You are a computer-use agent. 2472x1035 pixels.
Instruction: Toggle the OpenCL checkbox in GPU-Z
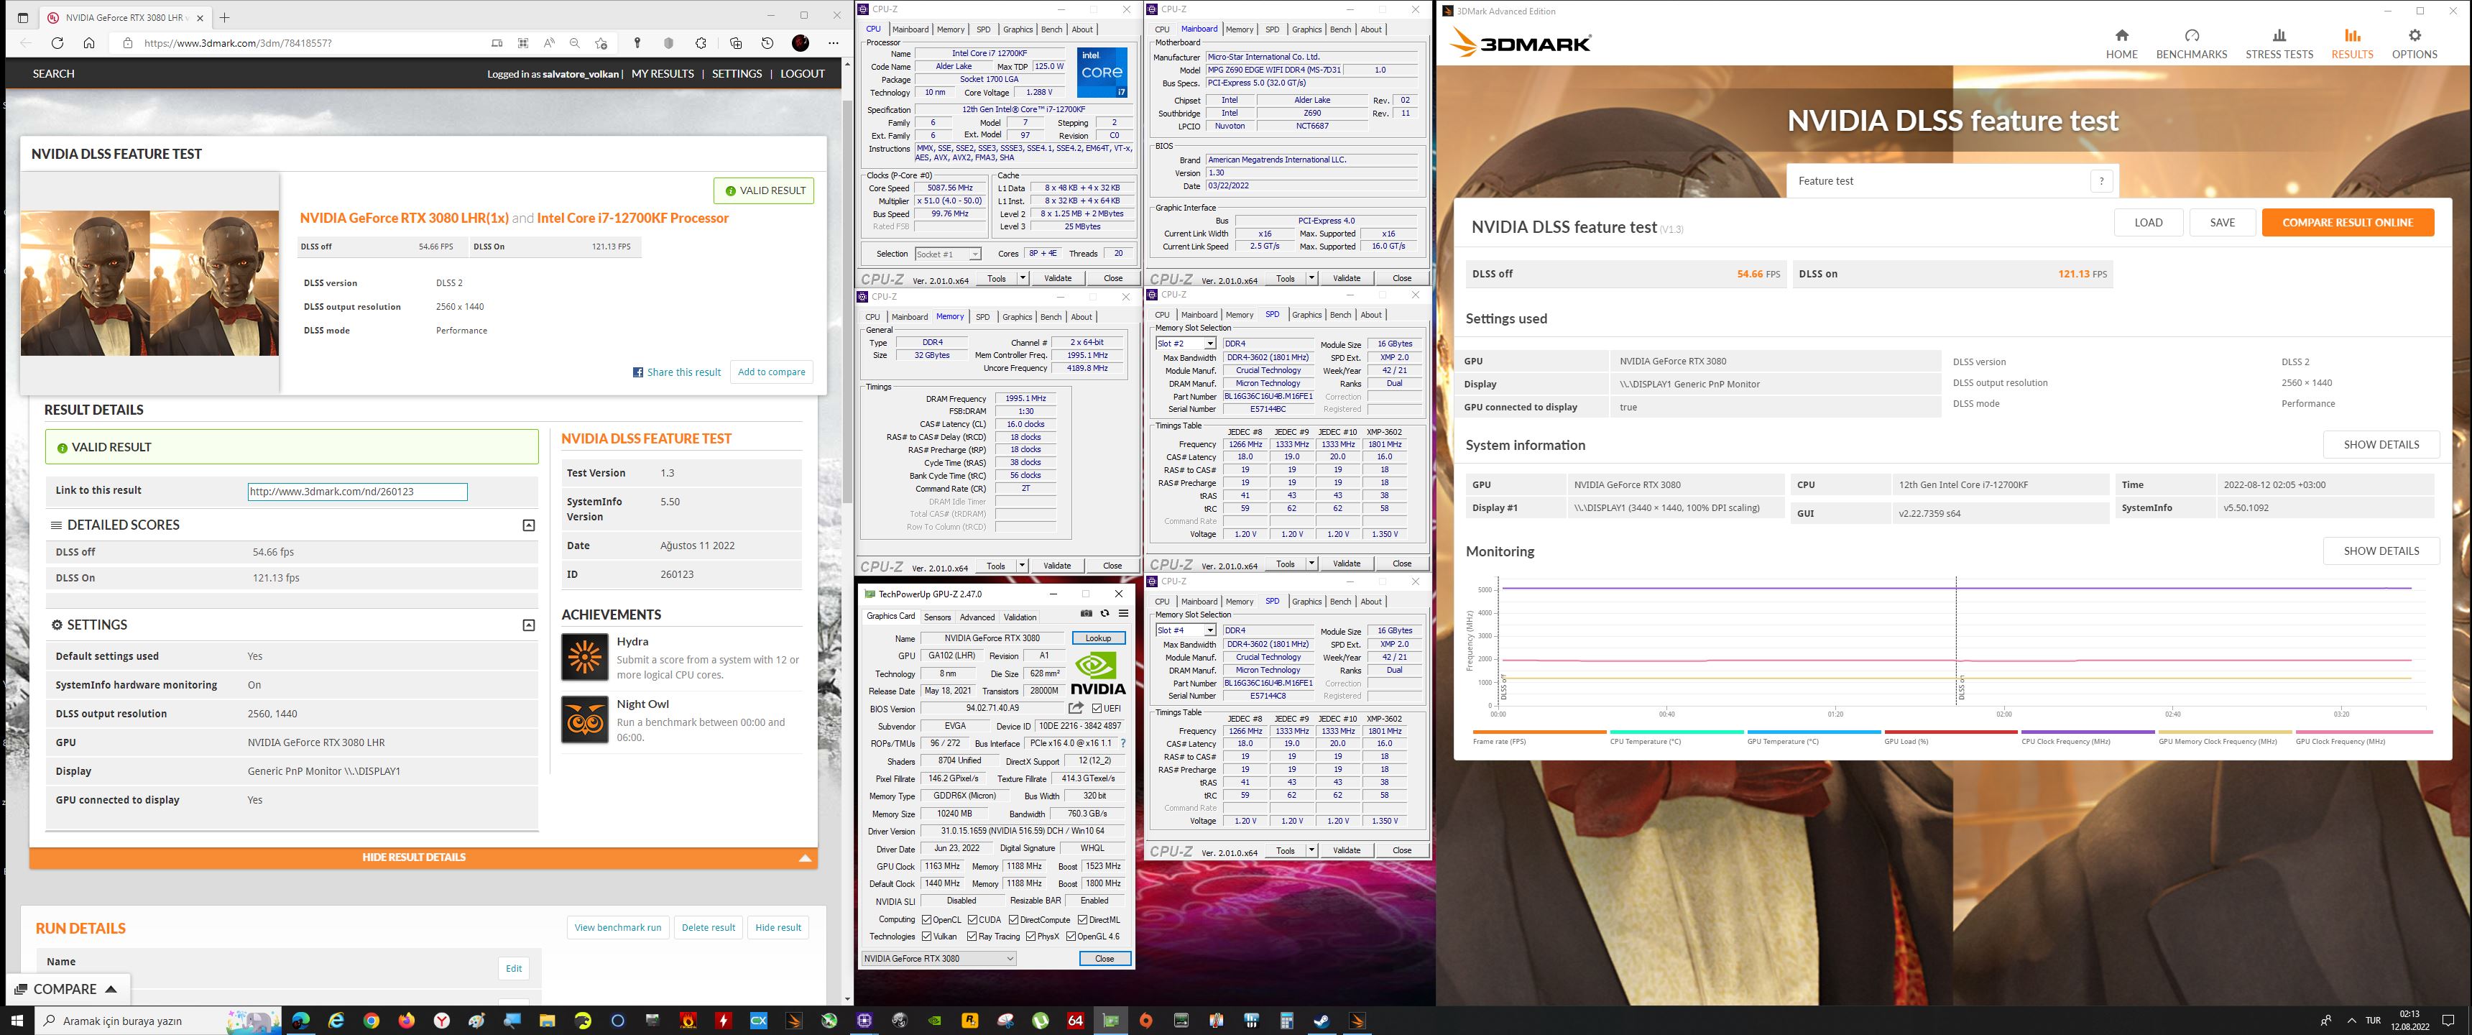tap(926, 920)
